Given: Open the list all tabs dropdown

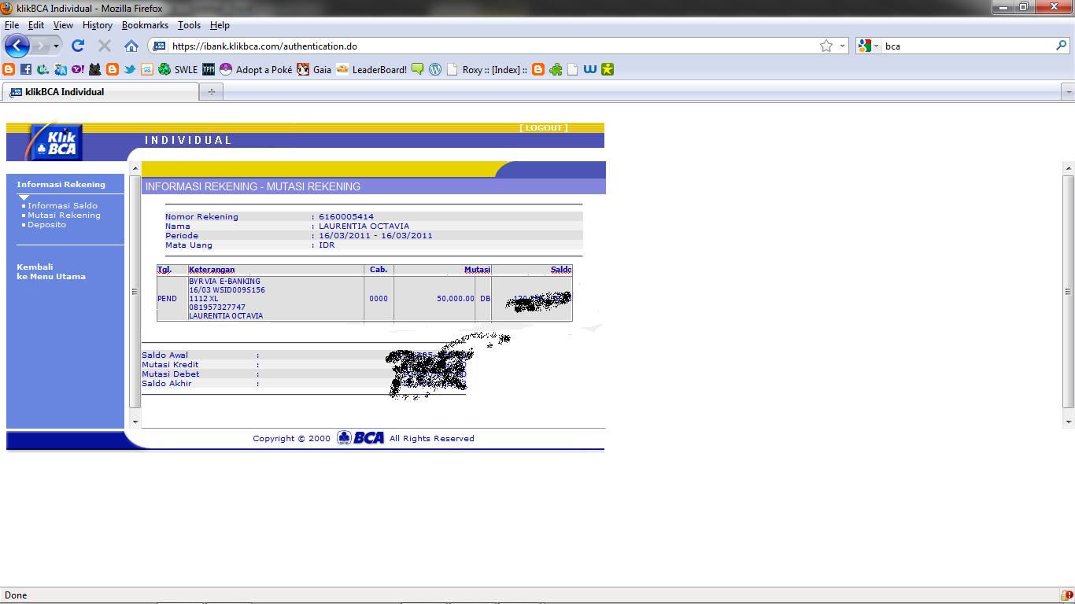Looking at the screenshot, I should coord(1068,92).
